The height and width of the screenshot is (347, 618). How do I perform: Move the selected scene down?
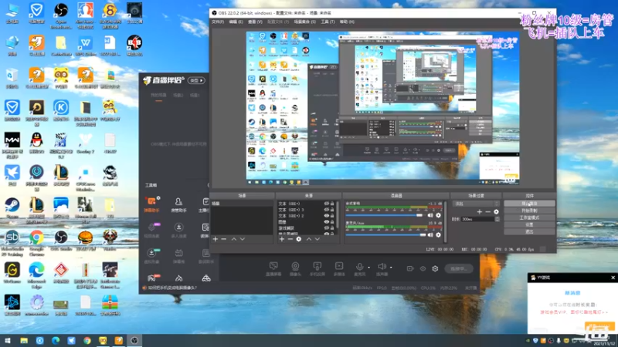[243, 239]
